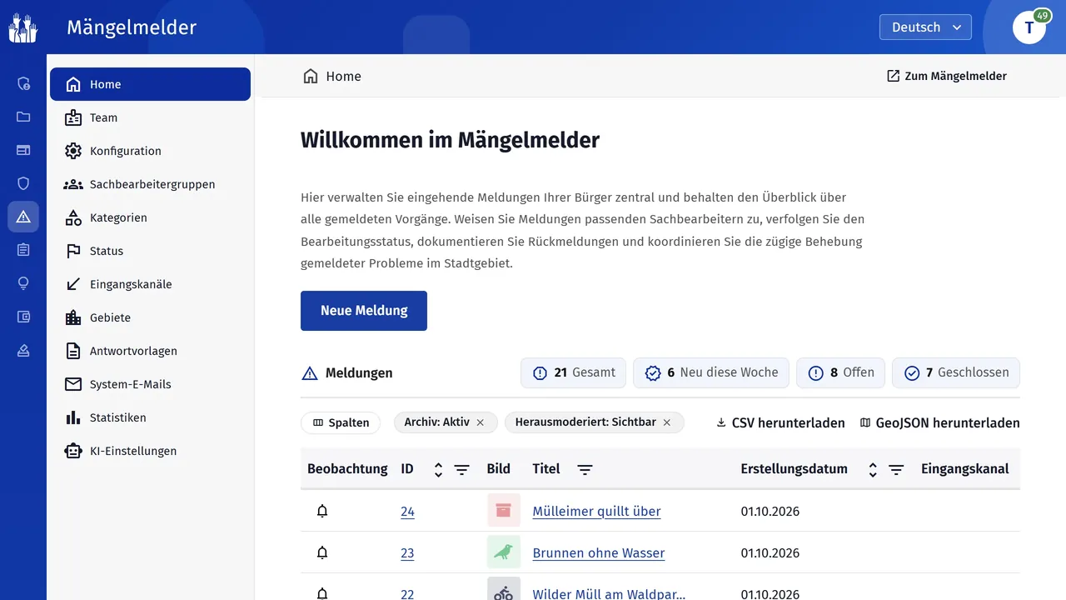The image size is (1066, 600).
Task: Open the shield-with-user icon in left rail
Action: pos(23,83)
